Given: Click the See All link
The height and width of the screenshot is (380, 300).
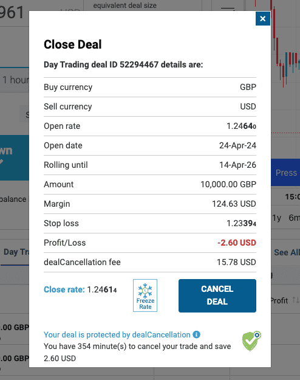Looking at the screenshot, I should coord(287,252).
